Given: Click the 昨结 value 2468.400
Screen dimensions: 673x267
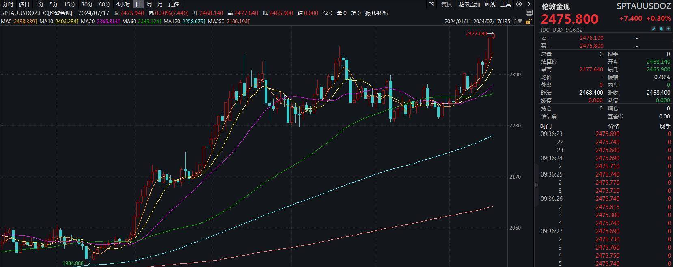Looking at the screenshot, I should coord(591,93).
